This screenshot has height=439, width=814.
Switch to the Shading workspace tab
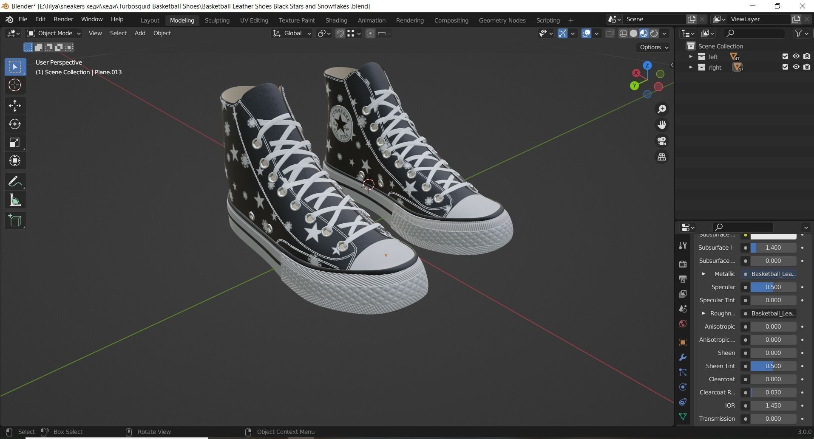coord(336,20)
